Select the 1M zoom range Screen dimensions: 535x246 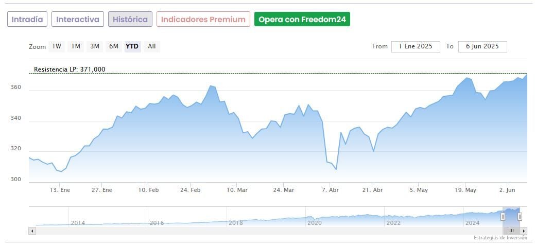[x=76, y=46]
